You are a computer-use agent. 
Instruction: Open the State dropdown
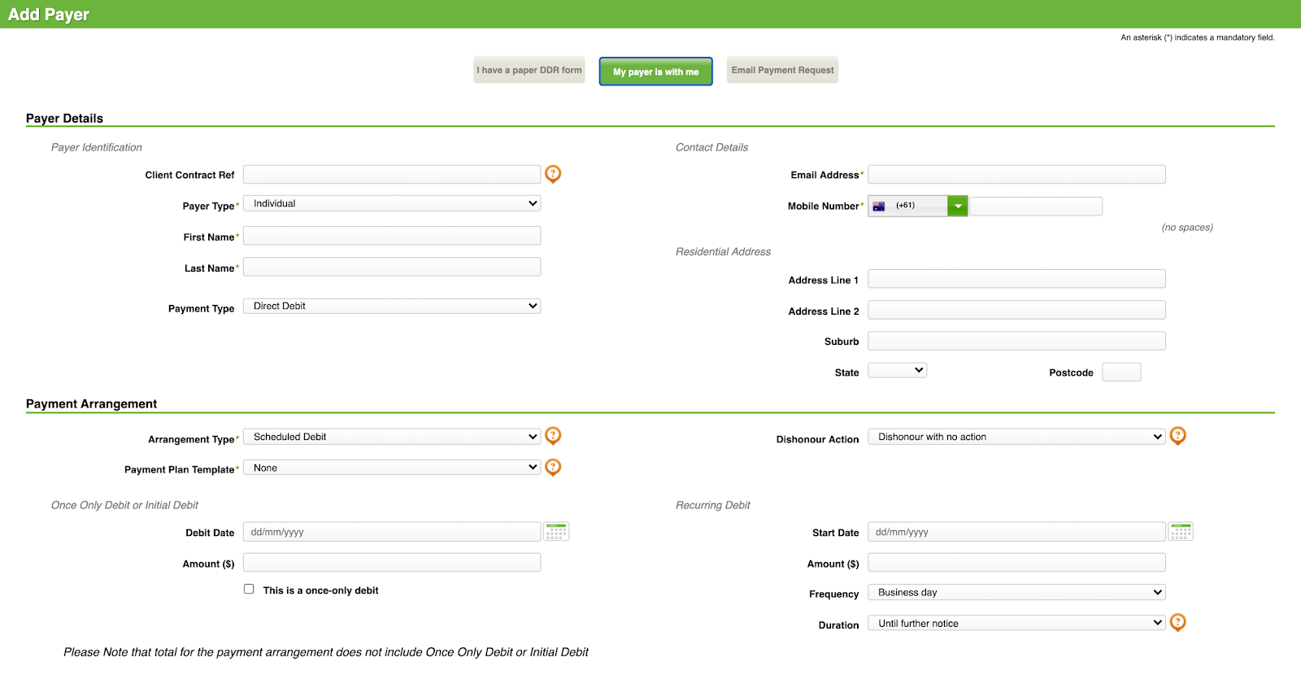(x=897, y=370)
